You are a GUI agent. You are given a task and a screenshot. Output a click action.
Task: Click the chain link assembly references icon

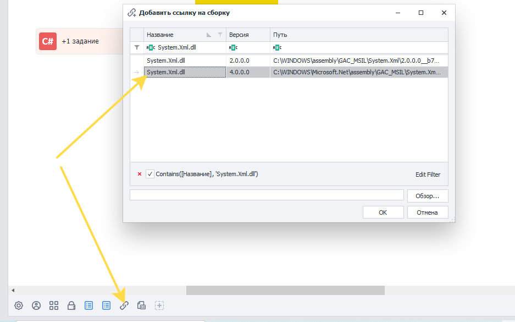click(124, 305)
